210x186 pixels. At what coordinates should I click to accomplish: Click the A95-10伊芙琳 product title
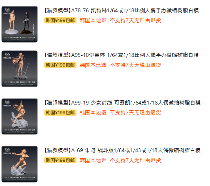(x=121, y=55)
